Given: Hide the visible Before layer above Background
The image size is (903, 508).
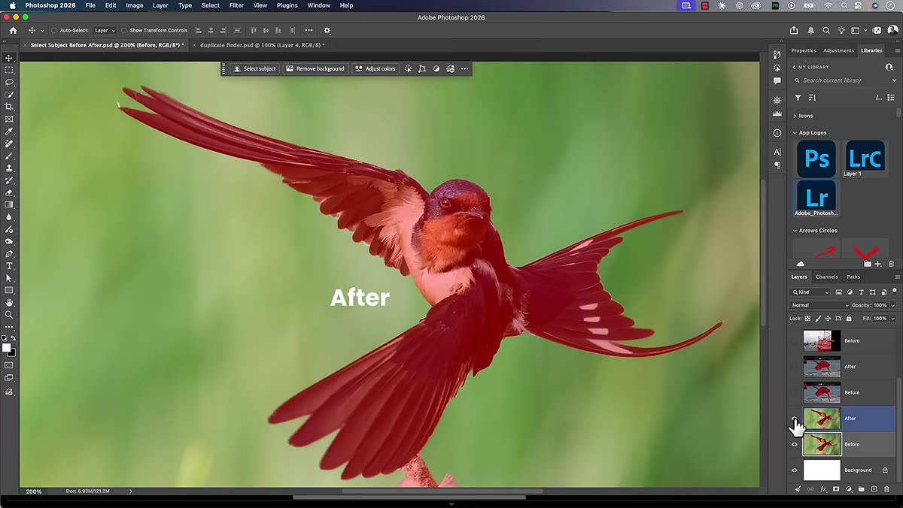Looking at the screenshot, I should click(x=794, y=444).
